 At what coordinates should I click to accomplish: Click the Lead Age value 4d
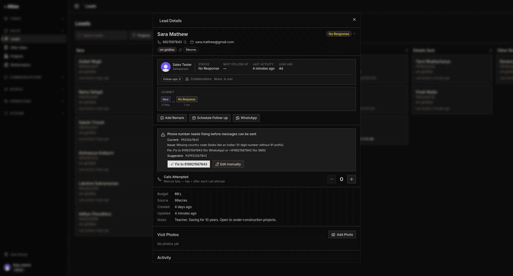coord(281,69)
